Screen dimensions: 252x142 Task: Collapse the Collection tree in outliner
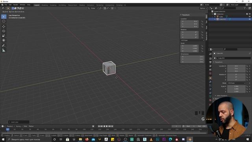[212, 14]
